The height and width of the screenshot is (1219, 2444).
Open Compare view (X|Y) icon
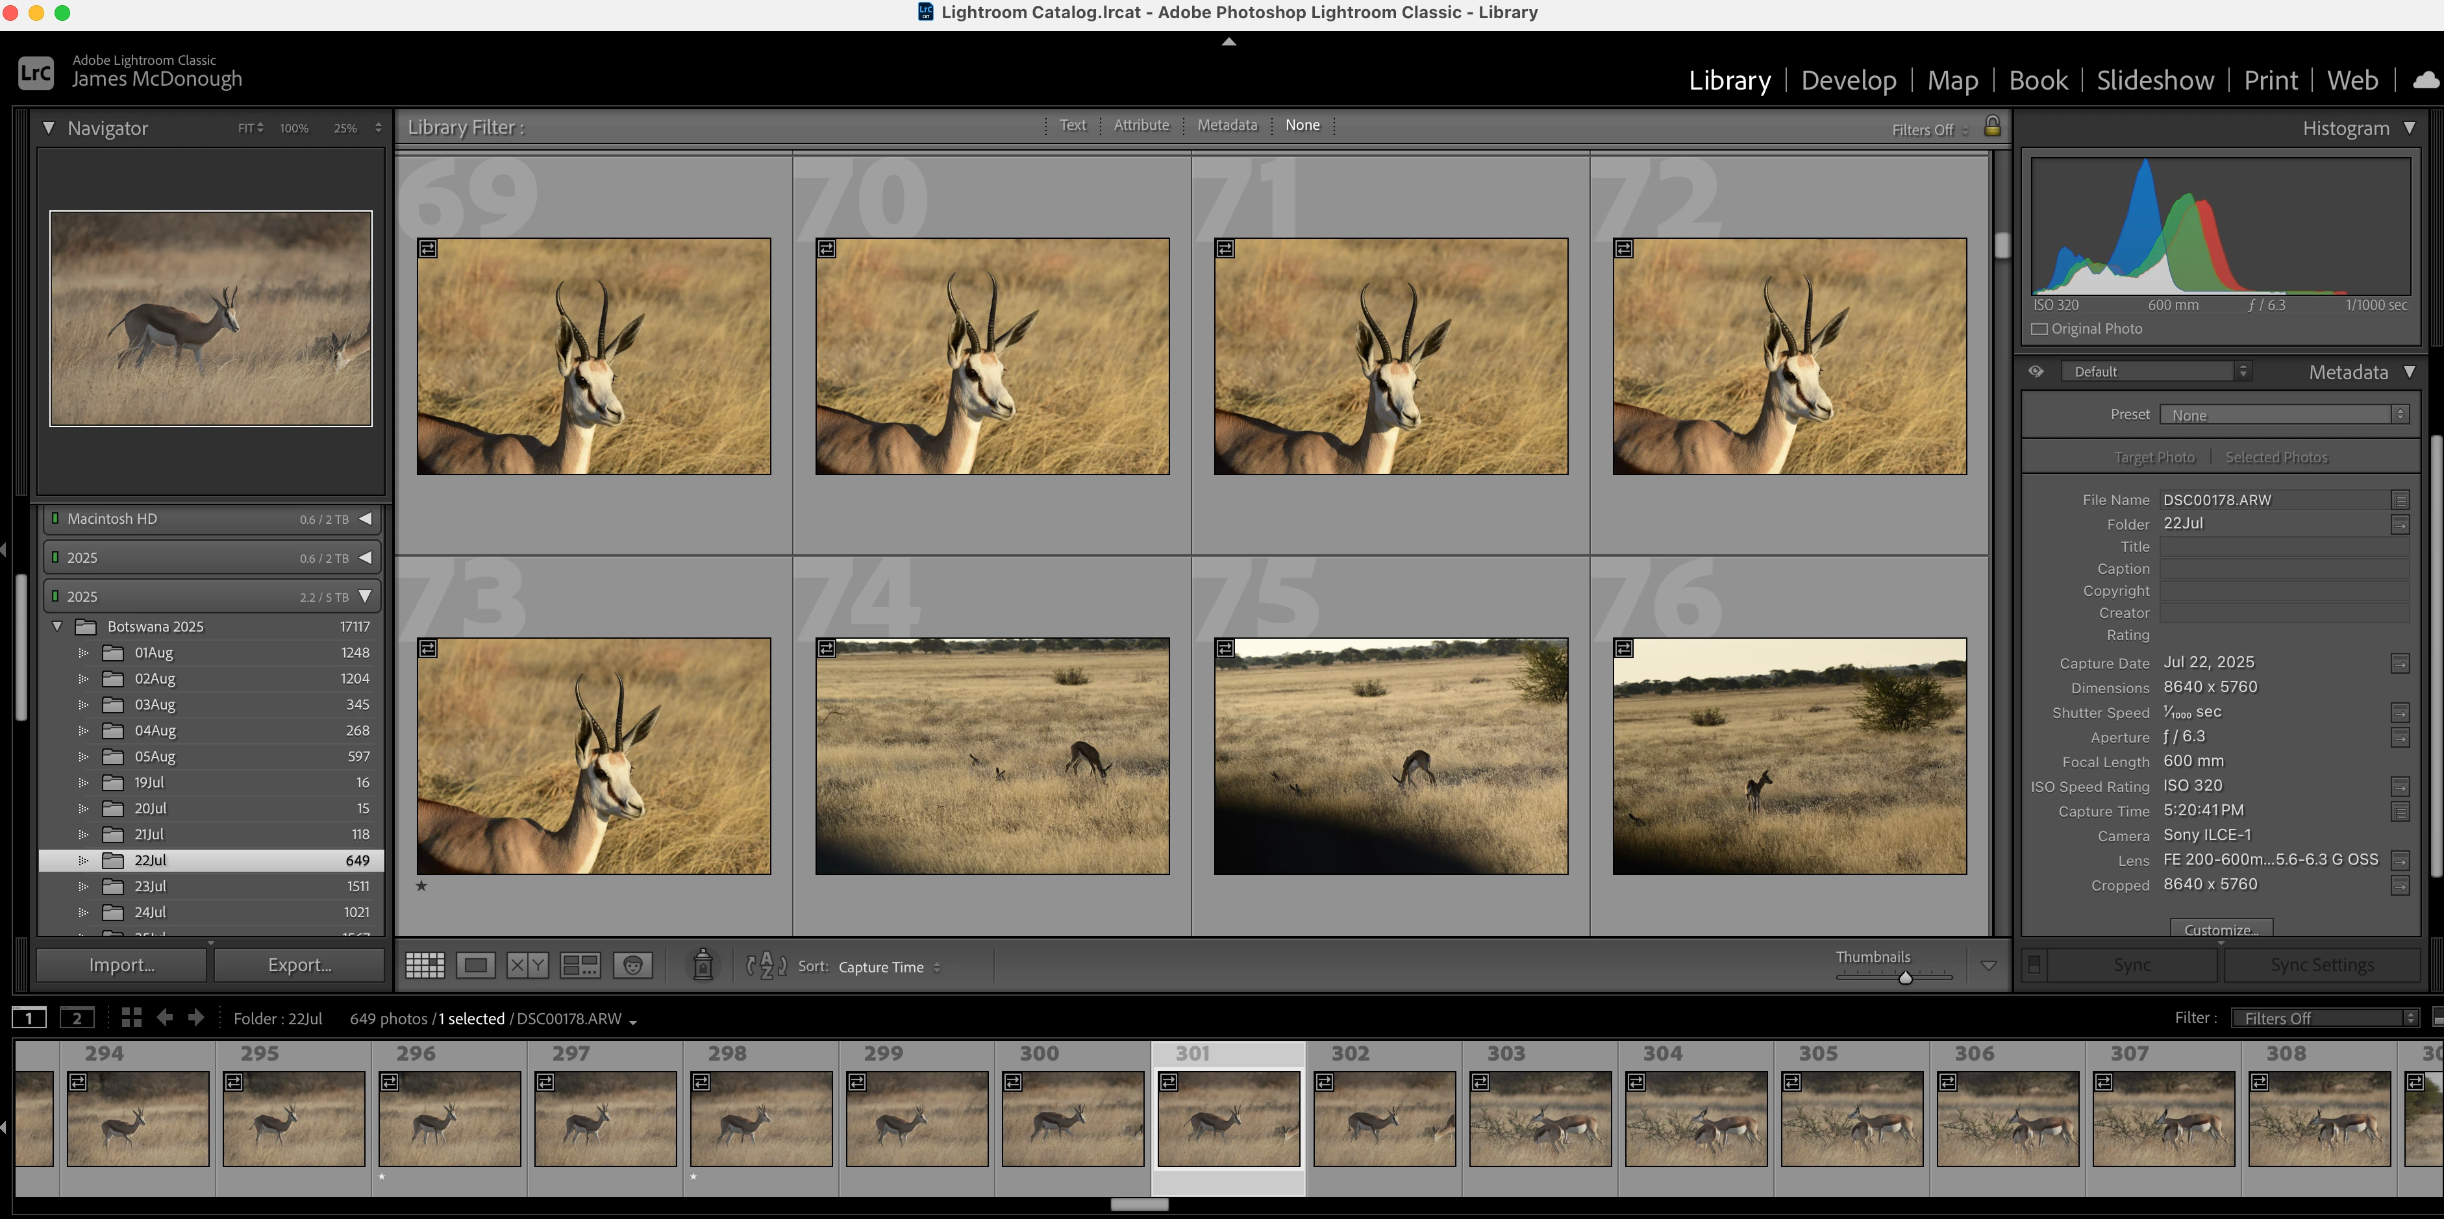pos(527,966)
